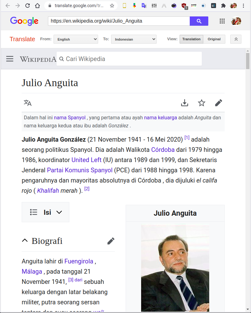Open the yellow note extension icon
This screenshot has height=313, width=251.
point(124,6)
